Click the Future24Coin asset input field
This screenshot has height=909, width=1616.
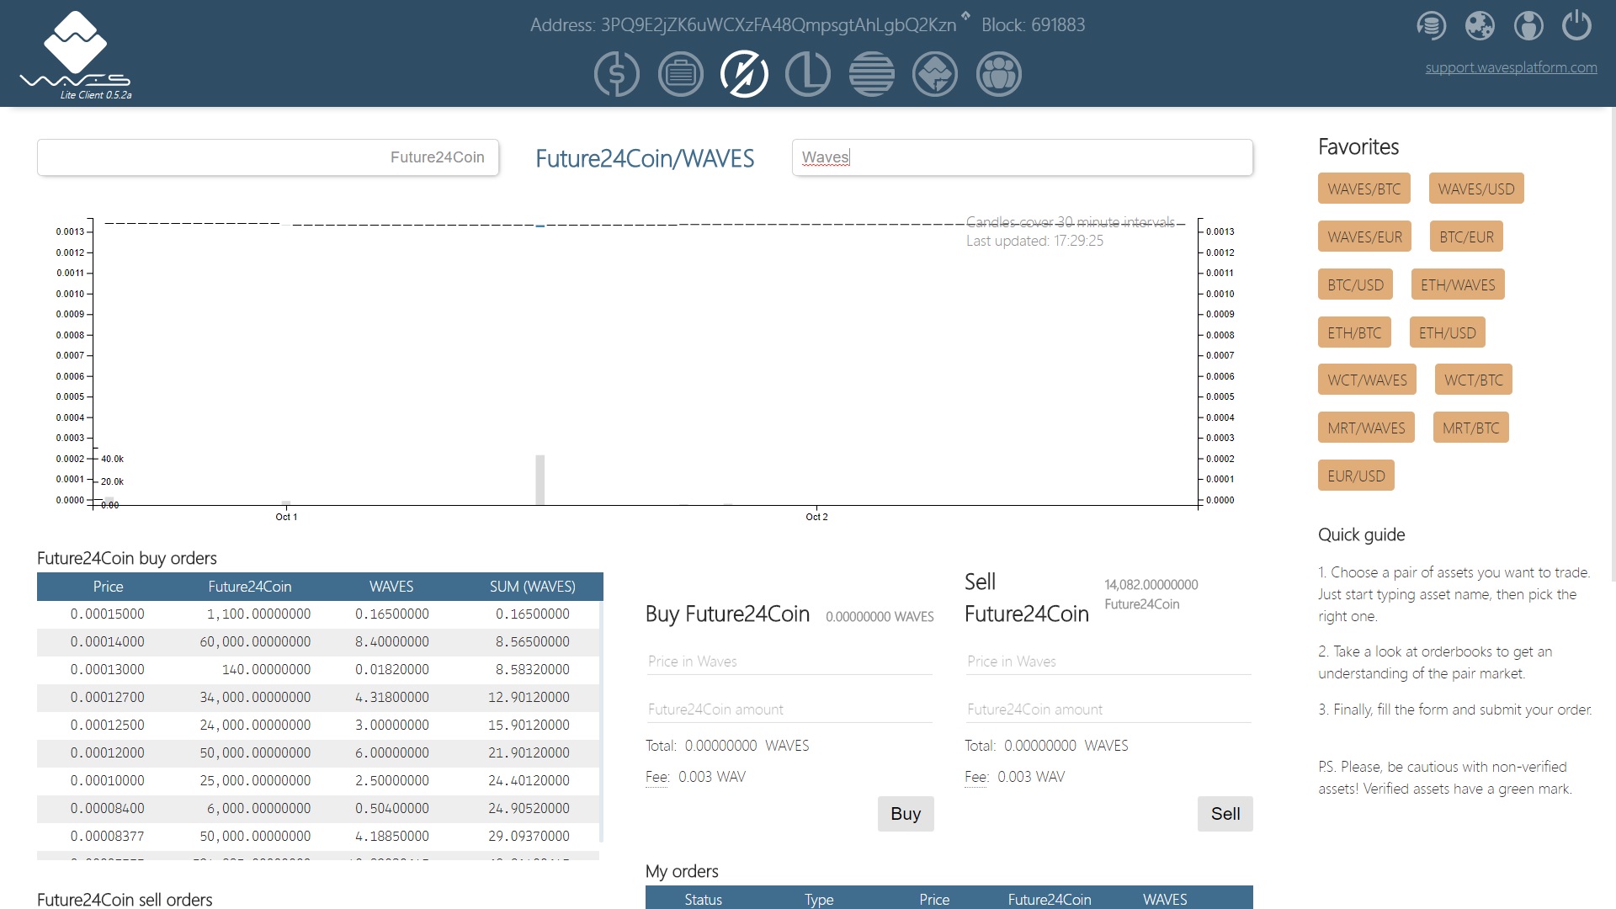pos(268,157)
